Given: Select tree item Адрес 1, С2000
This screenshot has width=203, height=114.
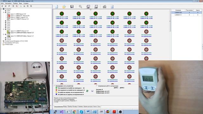Looking at the screenshot, I should pos(18,14).
